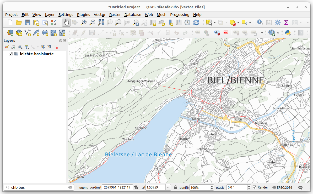Click the locator search field

click(39, 187)
